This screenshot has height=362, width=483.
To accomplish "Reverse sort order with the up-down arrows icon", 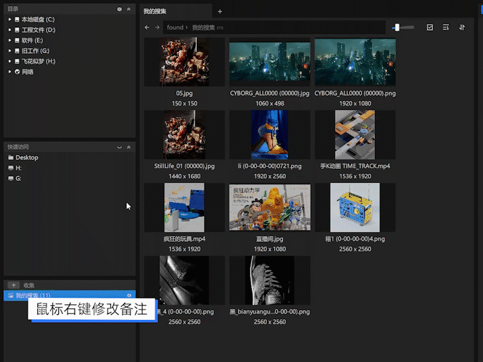I will pos(462,27).
